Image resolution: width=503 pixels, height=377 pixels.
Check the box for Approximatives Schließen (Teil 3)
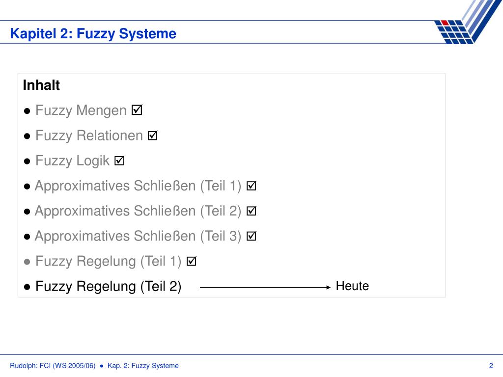[251, 236]
